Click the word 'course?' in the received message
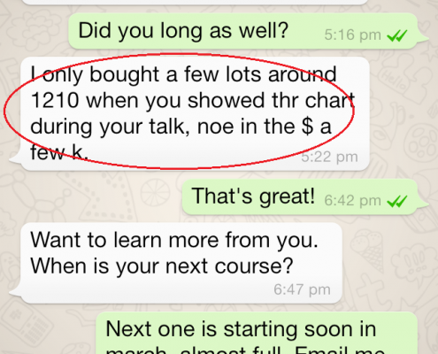The width and height of the screenshot is (438, 354). pos(254,266)
